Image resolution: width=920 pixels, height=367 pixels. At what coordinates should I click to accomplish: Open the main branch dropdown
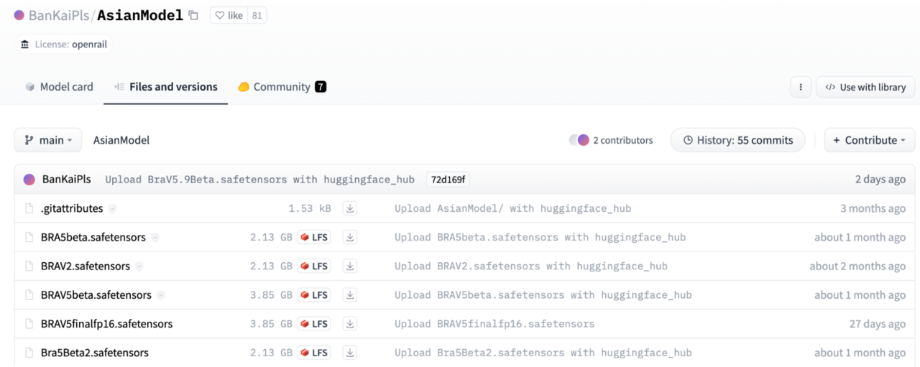48,140
